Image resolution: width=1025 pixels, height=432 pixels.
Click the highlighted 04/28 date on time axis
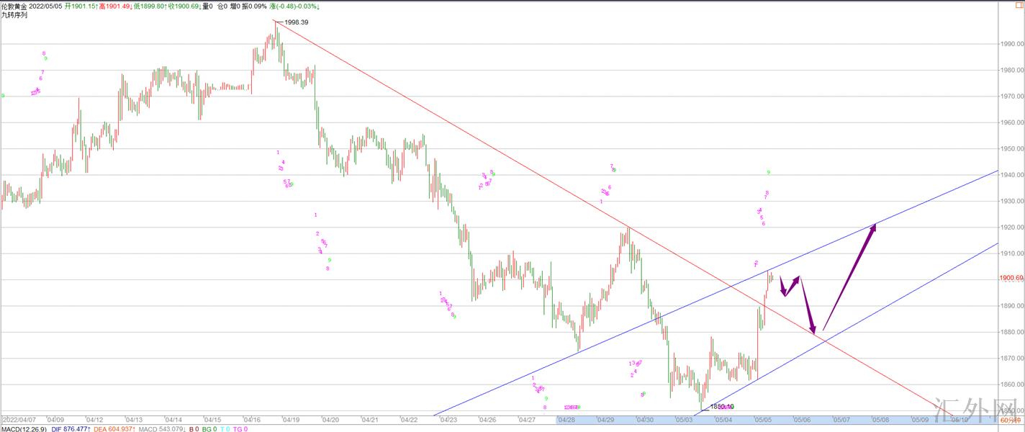point(566,419)
